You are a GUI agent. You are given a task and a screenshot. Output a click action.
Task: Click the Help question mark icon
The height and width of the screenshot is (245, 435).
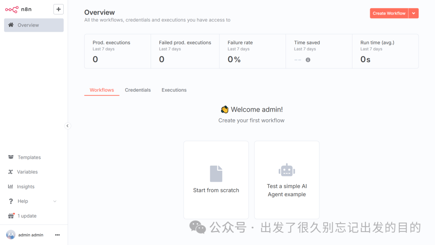click(10, 201)
